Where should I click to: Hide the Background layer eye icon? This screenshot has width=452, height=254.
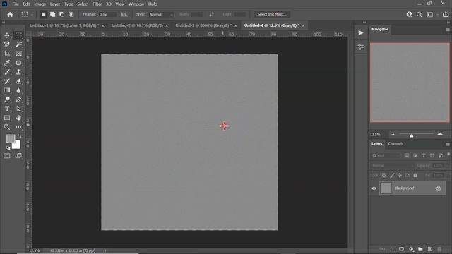(374, 188)
